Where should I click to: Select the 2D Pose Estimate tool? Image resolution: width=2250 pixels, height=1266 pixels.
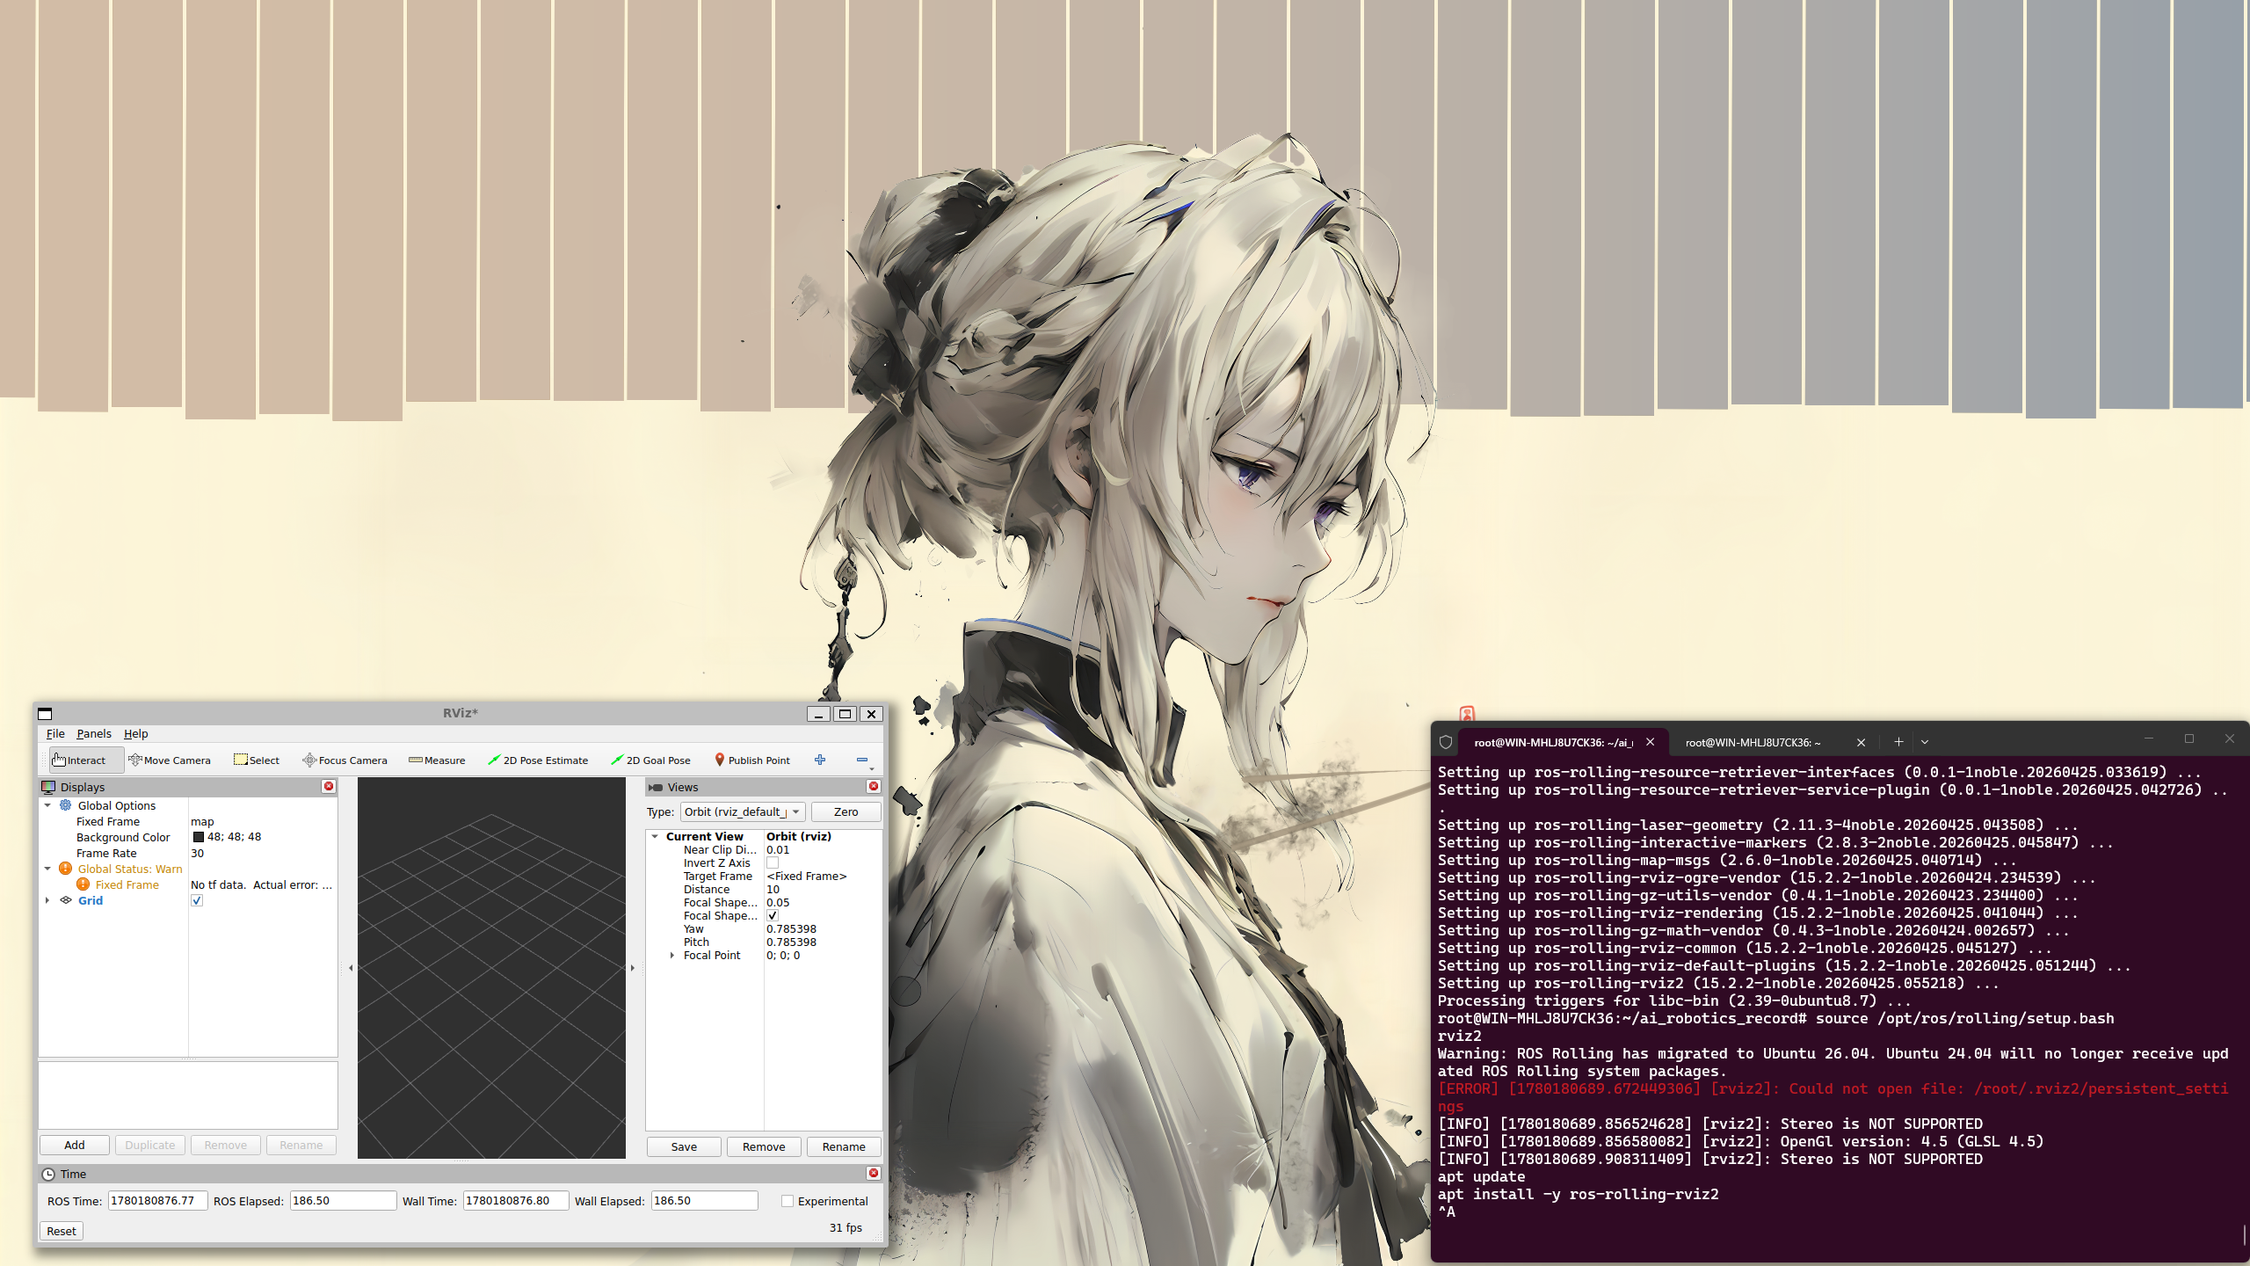pos(538,760)
